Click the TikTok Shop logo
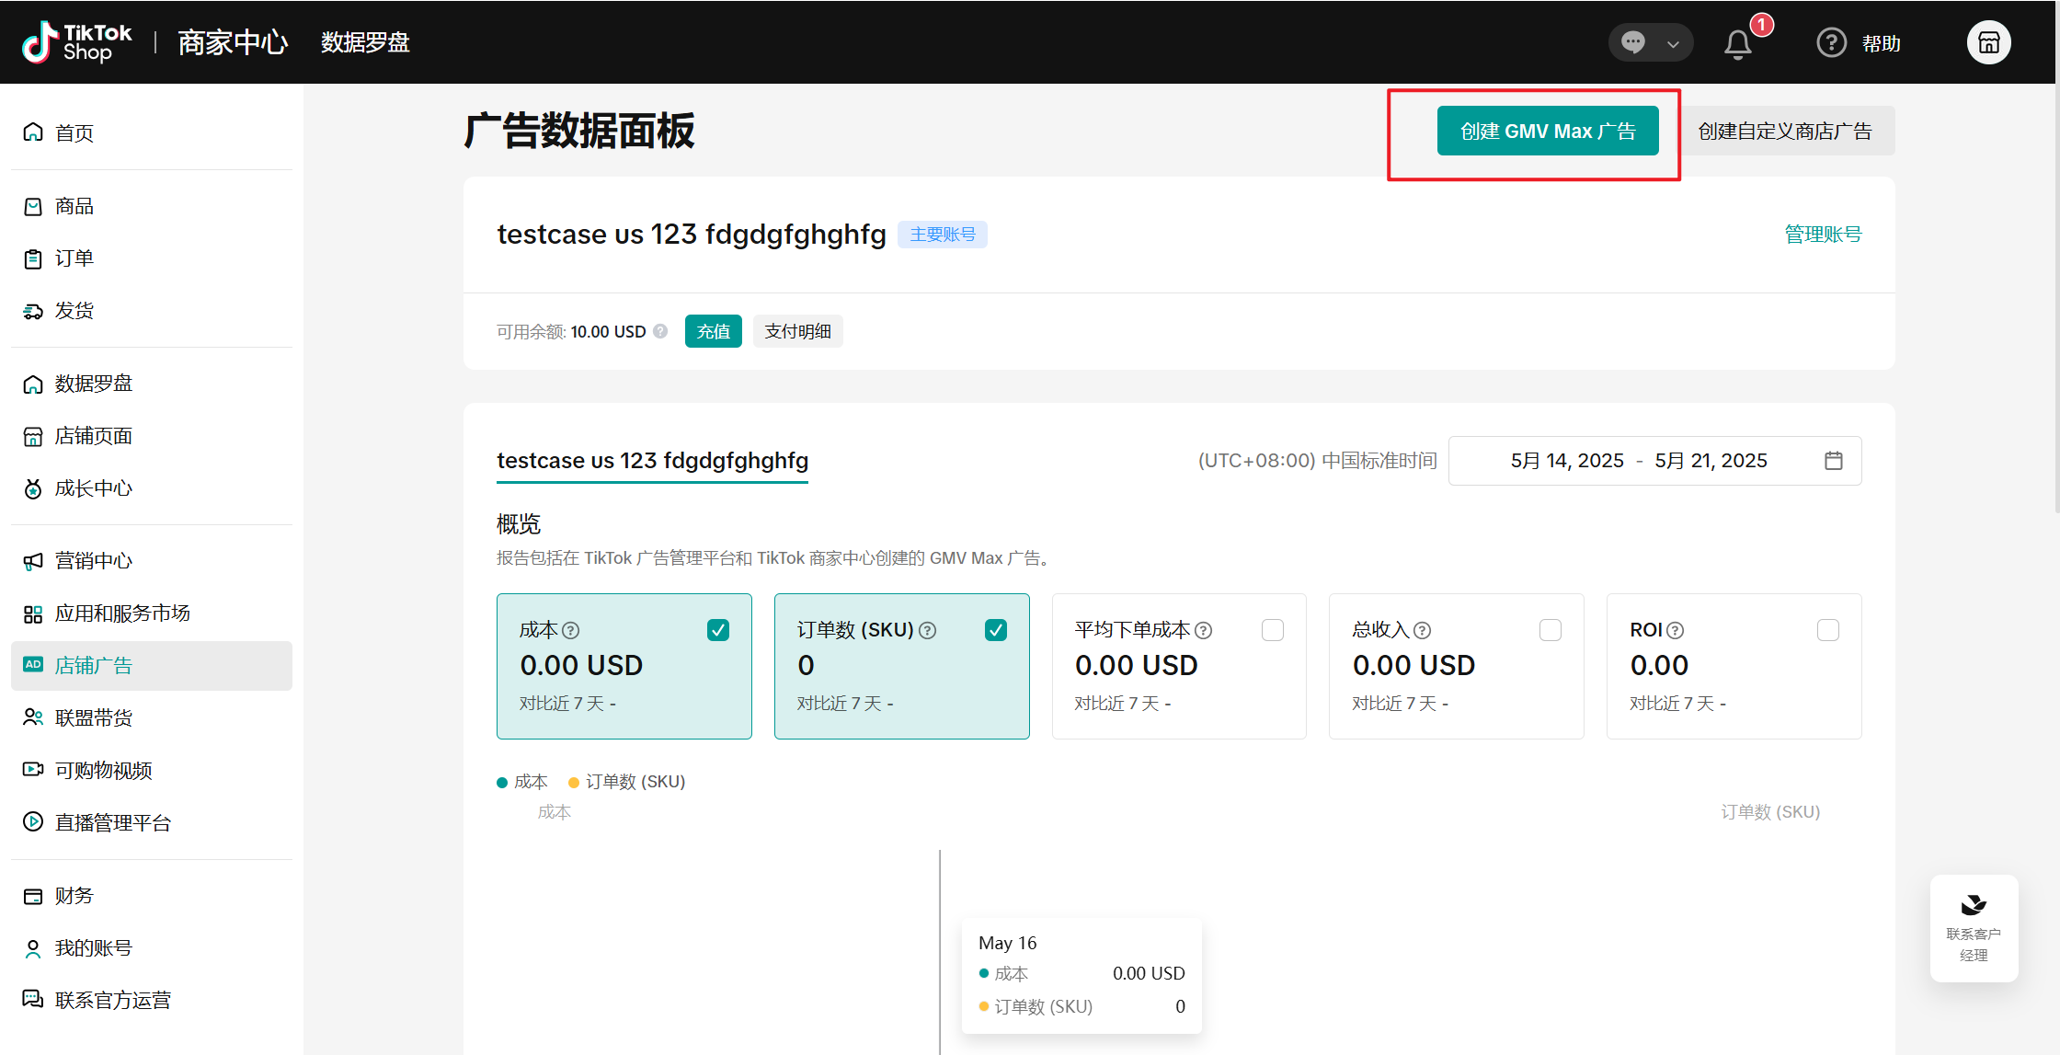 pyautogui.click(x=77, y=42)
